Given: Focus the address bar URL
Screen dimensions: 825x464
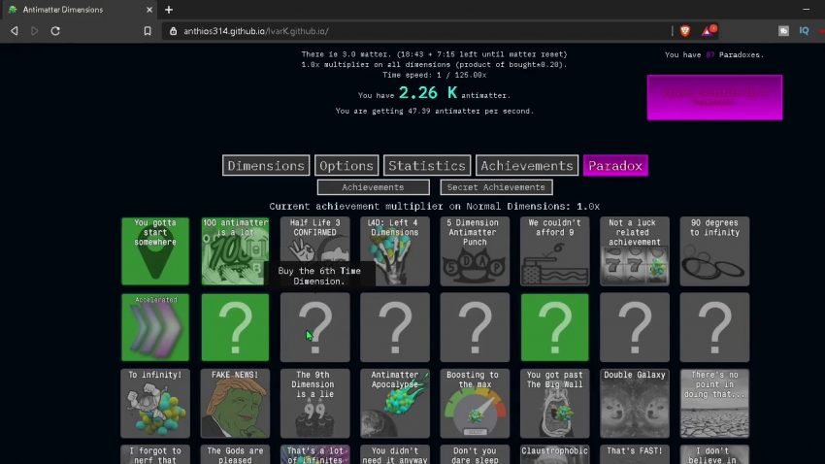Looking at the screenshot, I should pyautogui.click(x=255, y=31).
